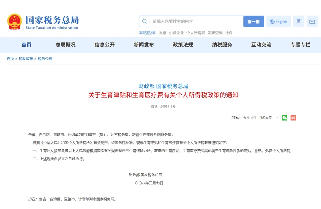Share to WeChat using green icon
Image resolution: width=321 pixels, height=209 pixels.
point(284,118)
